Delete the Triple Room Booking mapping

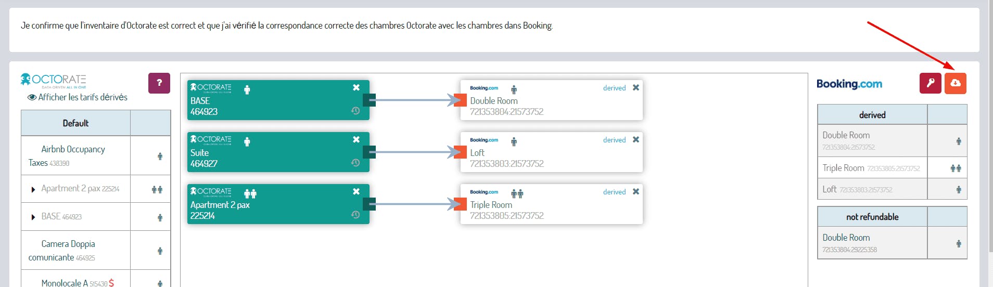click(x=635, y=191)
